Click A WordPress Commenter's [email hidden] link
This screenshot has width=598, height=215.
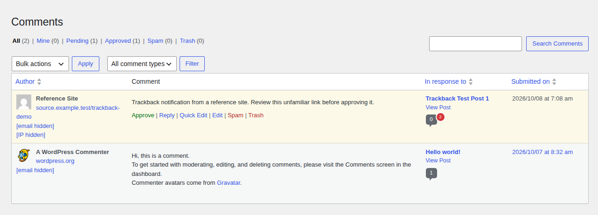35,170
